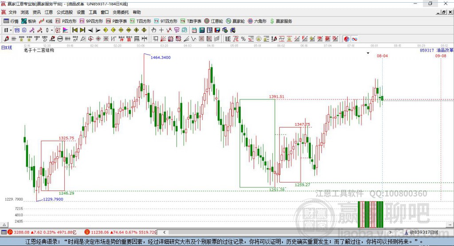Open the 六角形 hexagon tool
The height and width of the screenshot is (246, 454).
[257, 21]
